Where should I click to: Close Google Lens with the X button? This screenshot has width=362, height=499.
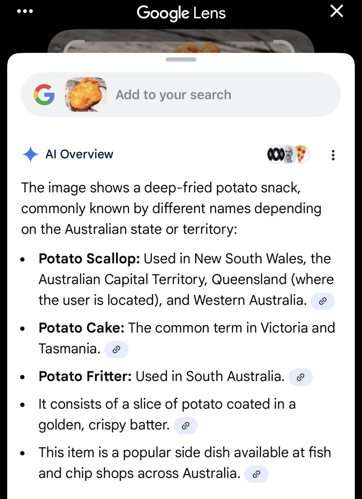coord(336,11)
